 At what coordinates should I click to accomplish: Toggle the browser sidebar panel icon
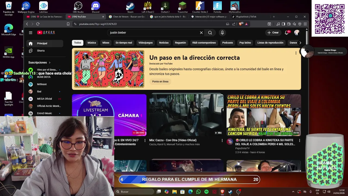283,24
